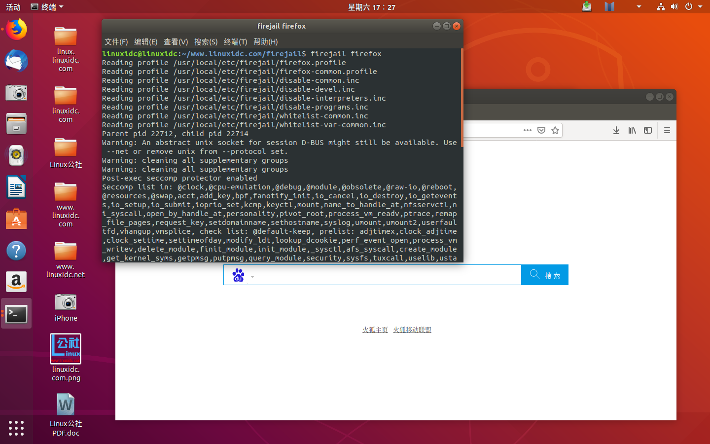Image resolution: width=710 pixels, height=444 pixels.
Task: Launch Thunderbird mail from the dock
Action: point(16,61)
